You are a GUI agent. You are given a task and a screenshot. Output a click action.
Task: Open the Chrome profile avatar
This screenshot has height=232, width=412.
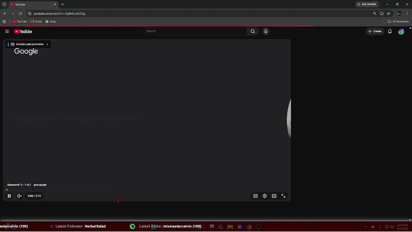click(x=399, y=14)
